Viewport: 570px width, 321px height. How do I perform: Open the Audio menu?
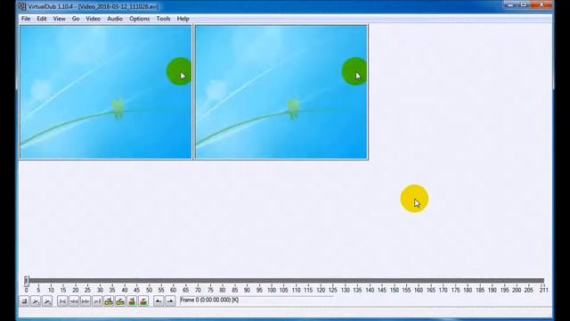[115, 19]
